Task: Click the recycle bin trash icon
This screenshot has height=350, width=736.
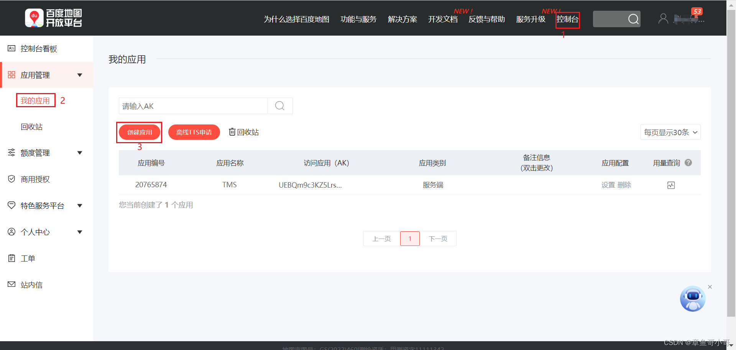Action: click(x=232, y=132)
